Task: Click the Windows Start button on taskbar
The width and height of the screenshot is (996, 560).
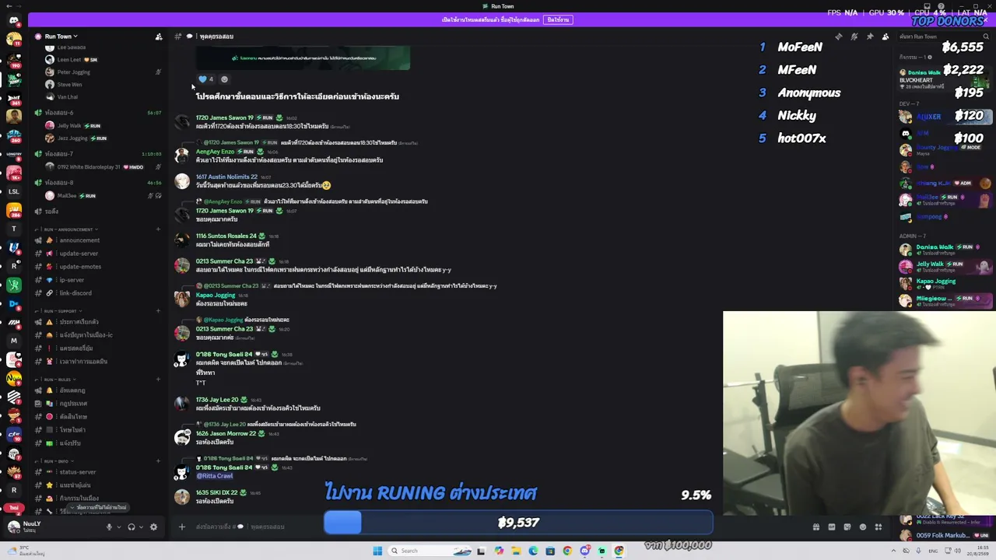Action: (377, 551)
